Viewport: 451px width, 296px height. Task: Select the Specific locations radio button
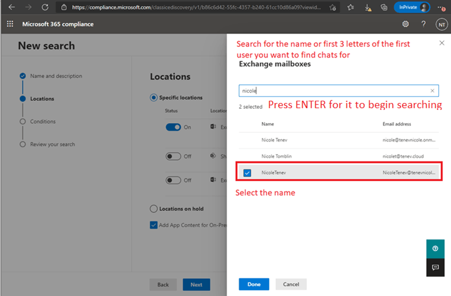coord(154,98)
